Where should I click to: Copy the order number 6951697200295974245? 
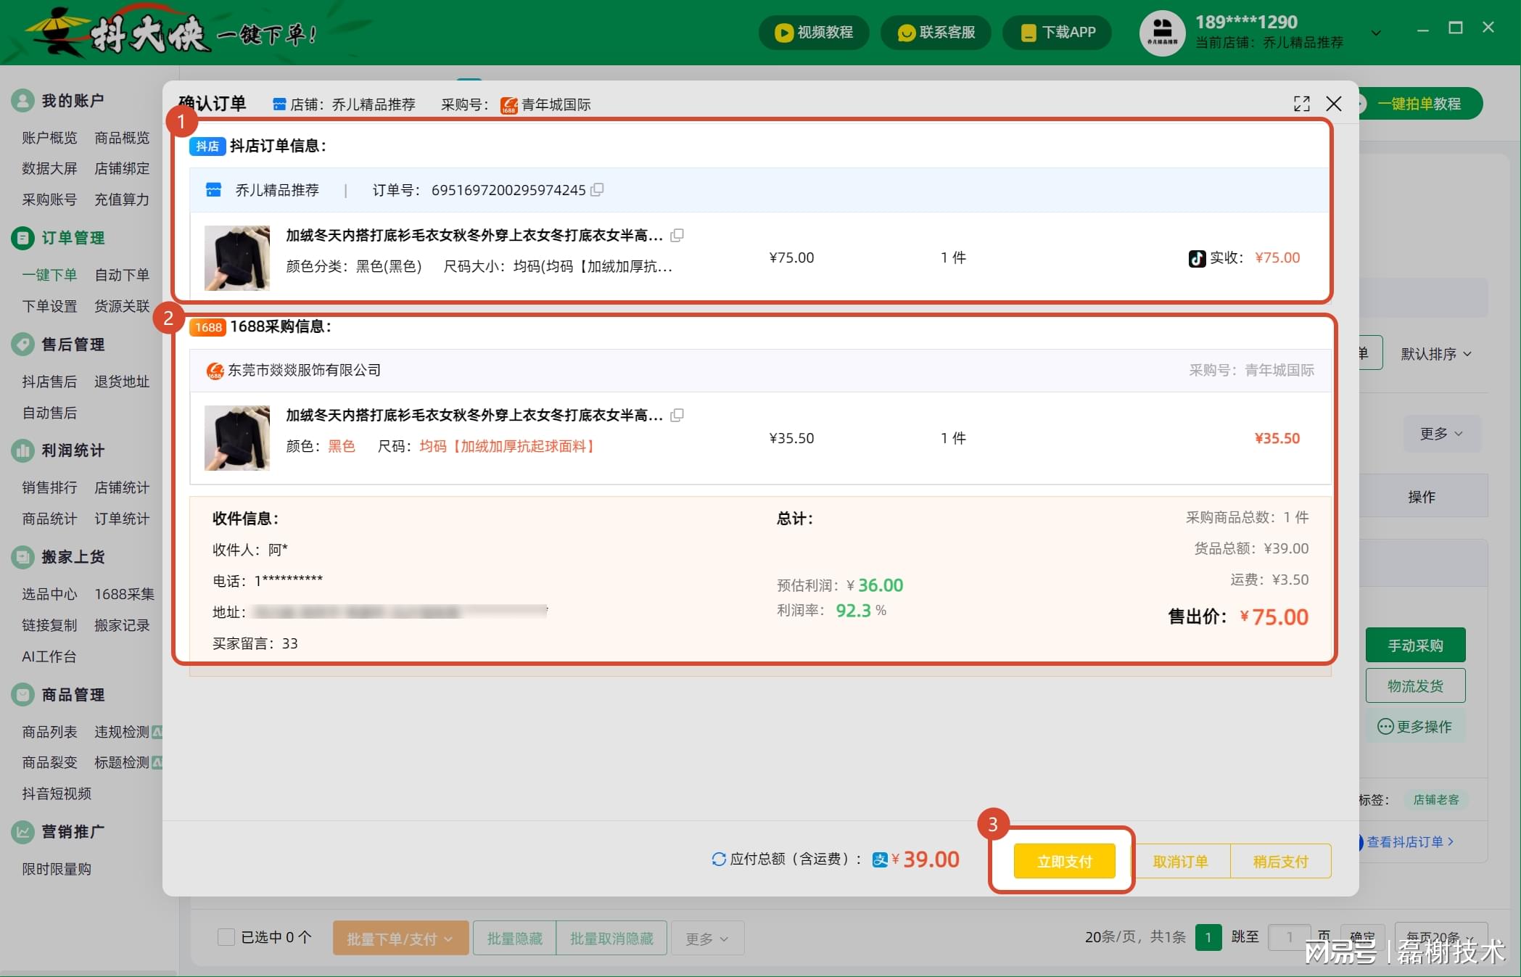(x=597, y=190)
